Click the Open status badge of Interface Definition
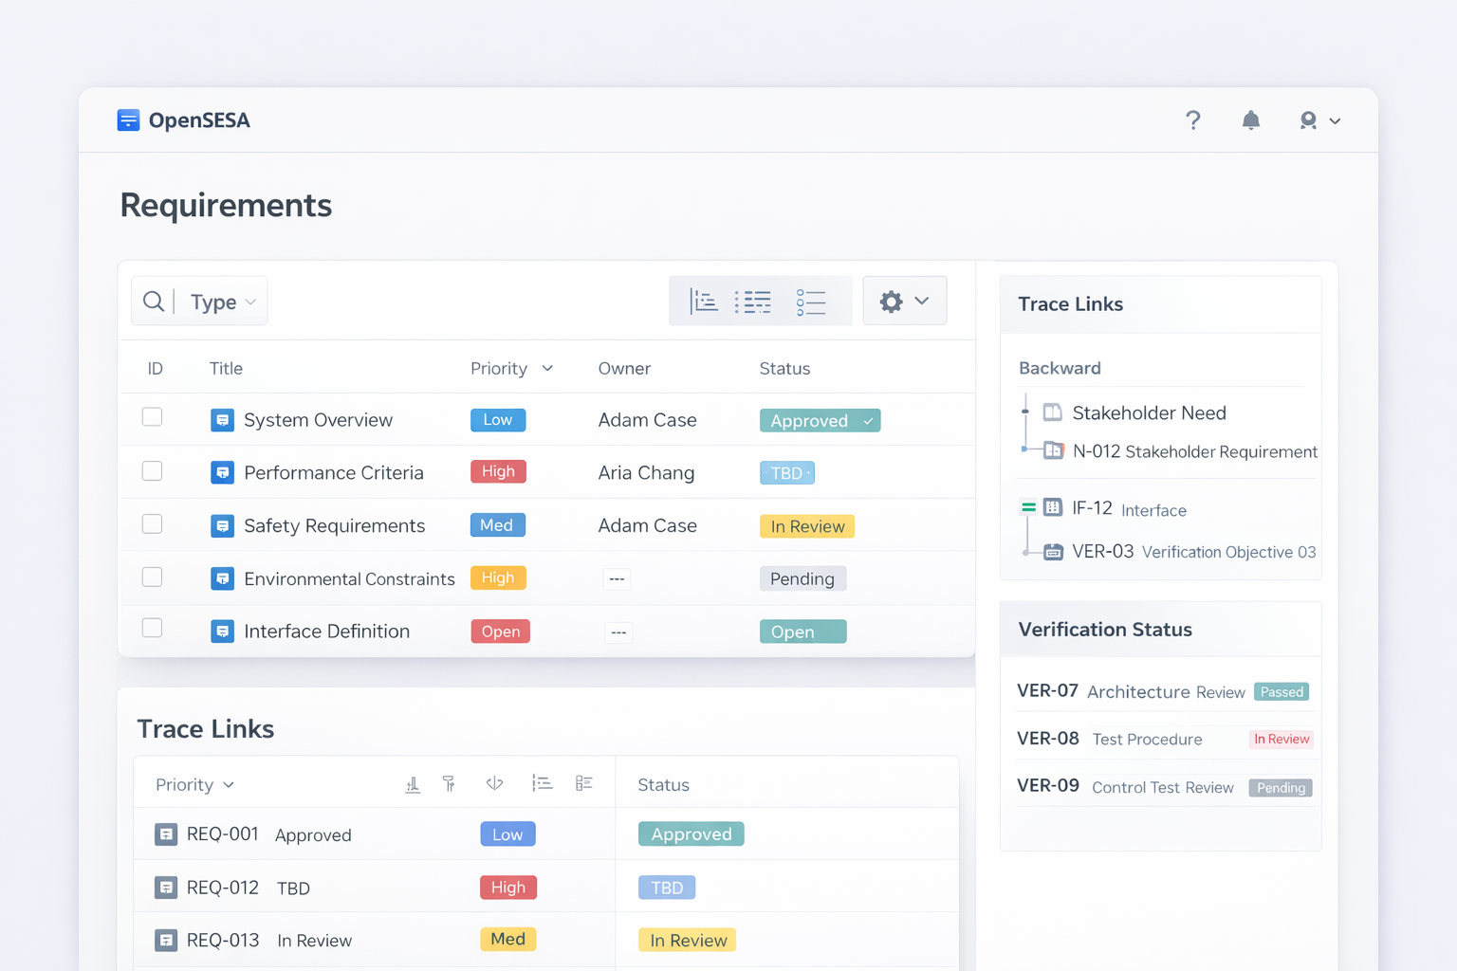Screen dimensions: 1457x971 coord(802,632)
